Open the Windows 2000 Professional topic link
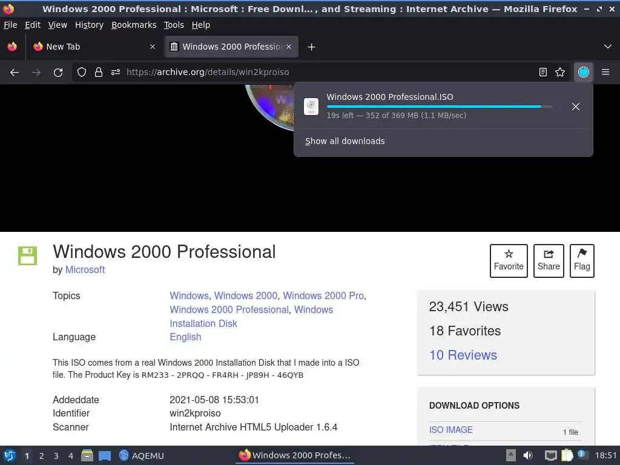Screen dimensions: 620x465 (x=229, y=309)
